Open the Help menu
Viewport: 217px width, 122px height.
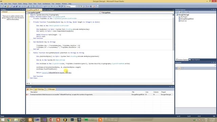click(x=70, y=4)
